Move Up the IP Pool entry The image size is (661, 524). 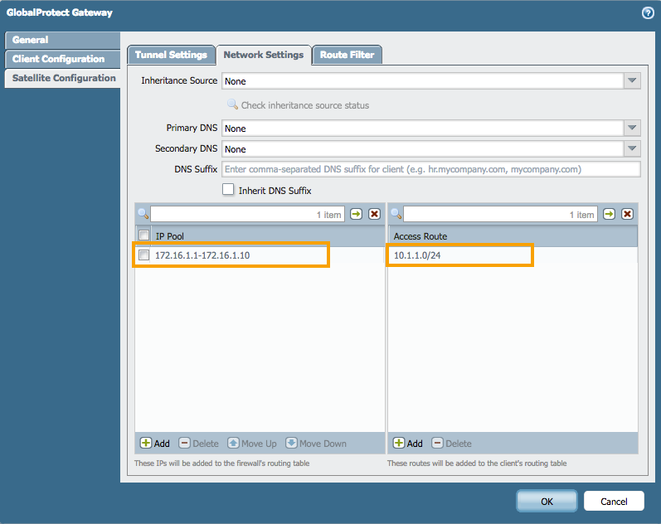click(x=252, y=443)
